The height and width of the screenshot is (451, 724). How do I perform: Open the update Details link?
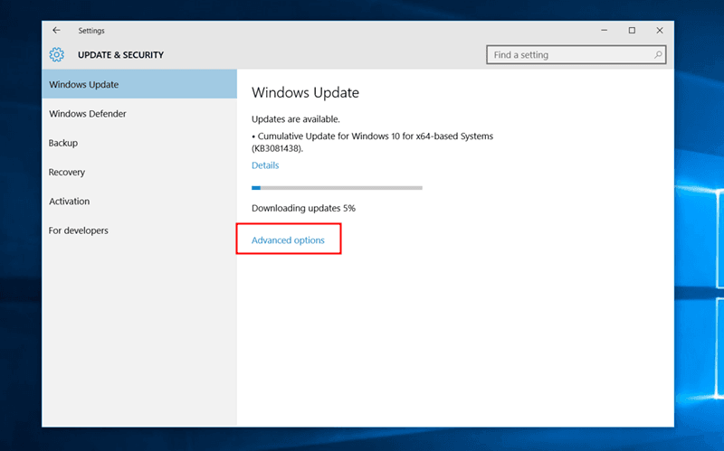(265, 165)
